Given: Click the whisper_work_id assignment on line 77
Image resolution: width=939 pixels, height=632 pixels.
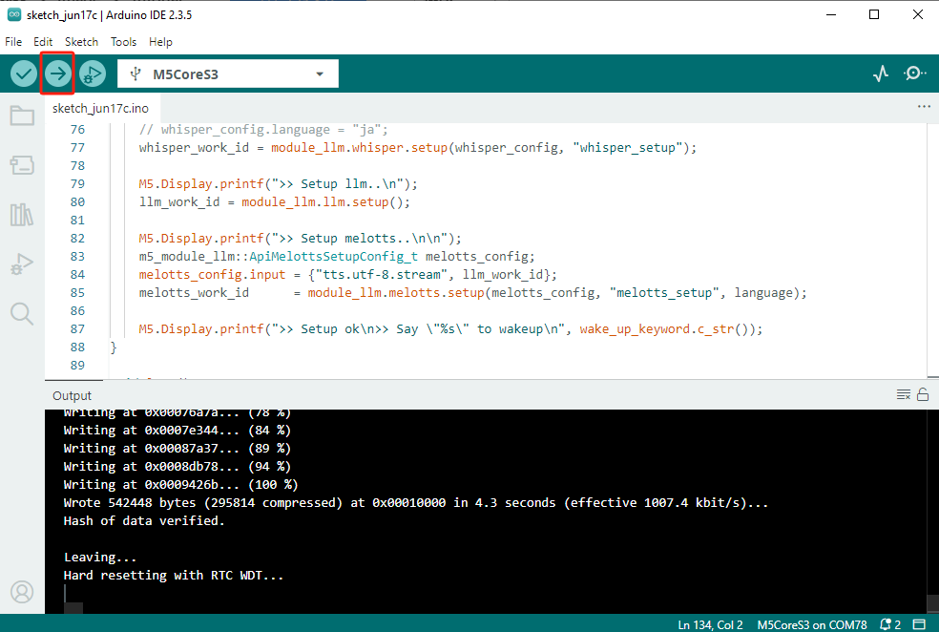Looking at the screenshot, I should [417, 147].
